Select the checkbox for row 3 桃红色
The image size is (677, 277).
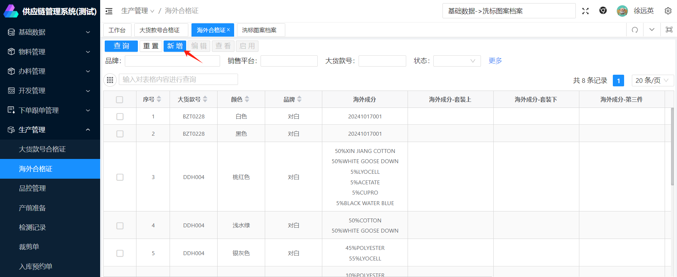pyautogui.click(x=120, y=177)
